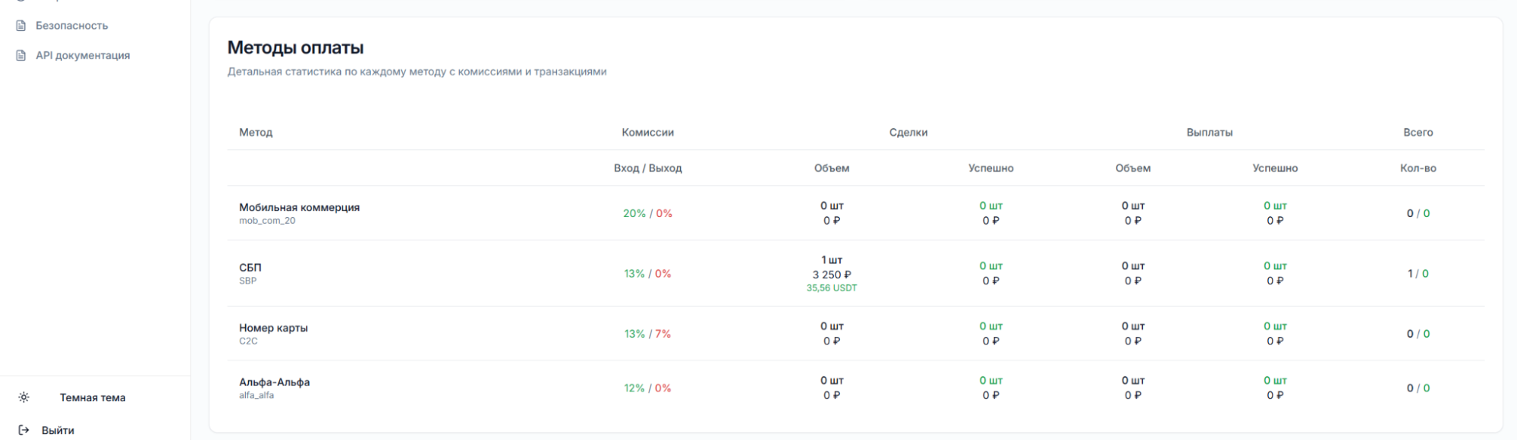The image size is (1517, 440).
Task: Click the logout arrow icon
Action: pyautogui.click(x=24, y=430)
